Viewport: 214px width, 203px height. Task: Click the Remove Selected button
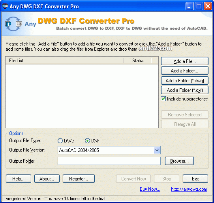pyautogui.click(x=185, y=115)
